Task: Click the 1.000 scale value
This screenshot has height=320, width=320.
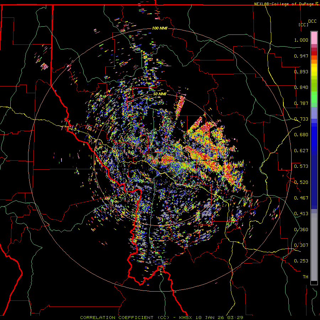Action: coord(301,40)
